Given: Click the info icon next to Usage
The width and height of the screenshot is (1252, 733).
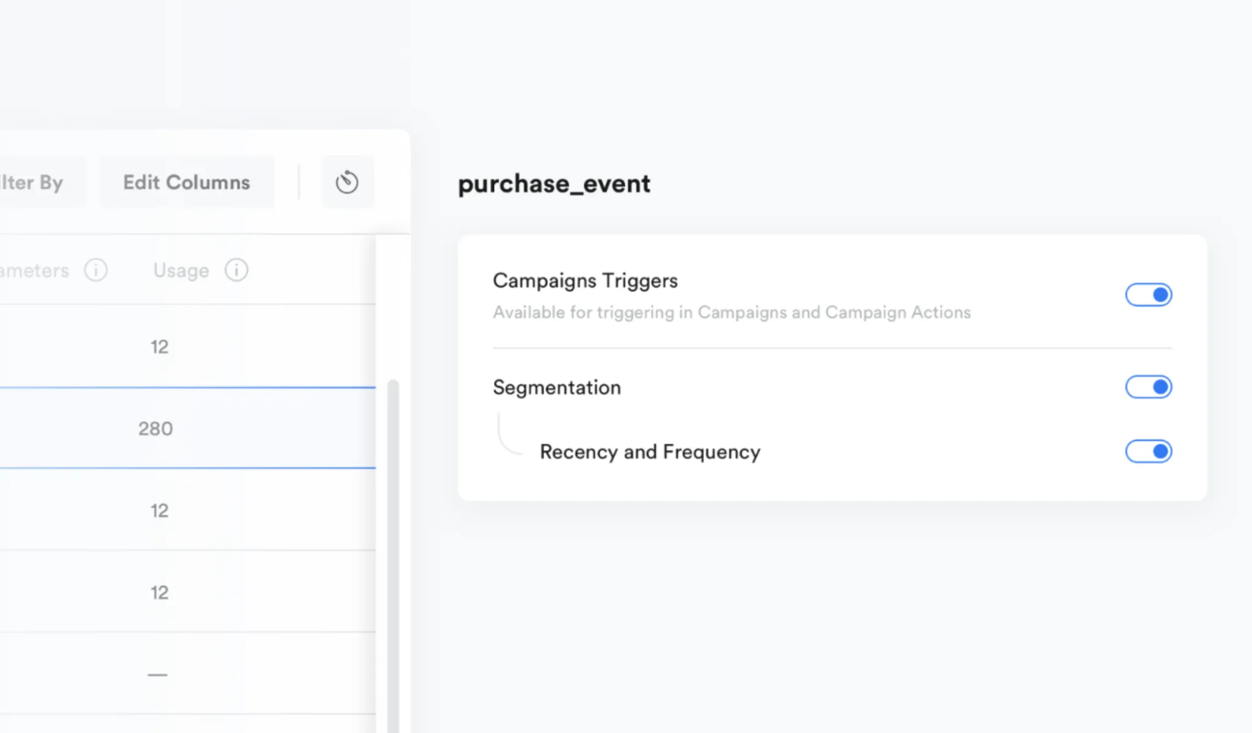Looking at the screenshot, I should coord(236,270).
